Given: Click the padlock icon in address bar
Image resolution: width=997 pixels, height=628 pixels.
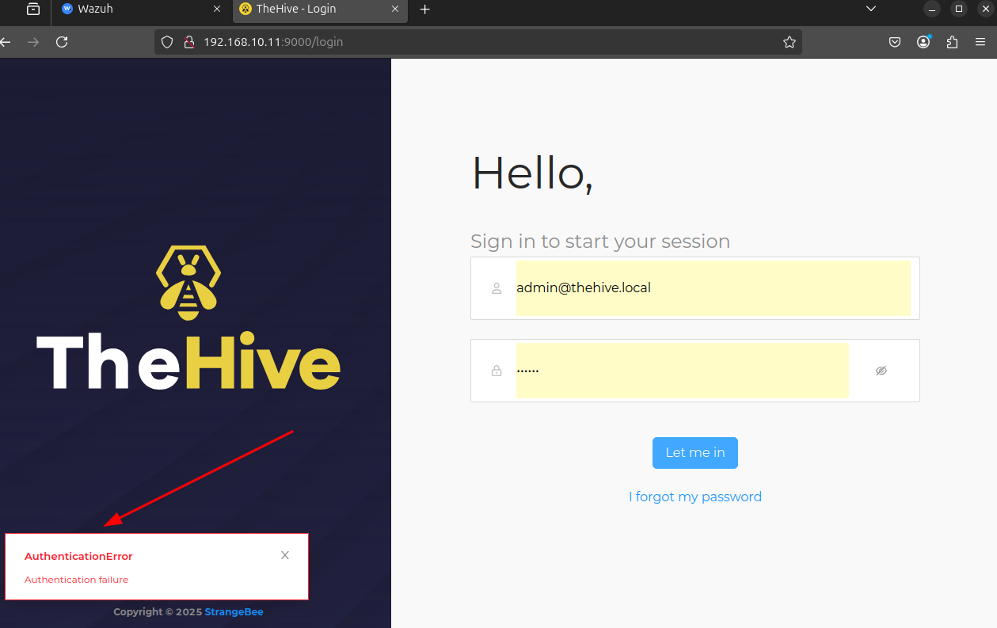Looking at the screenshot, I should 189,41.
